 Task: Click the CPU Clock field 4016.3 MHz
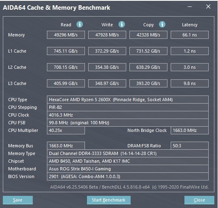[x=128, y=115]
